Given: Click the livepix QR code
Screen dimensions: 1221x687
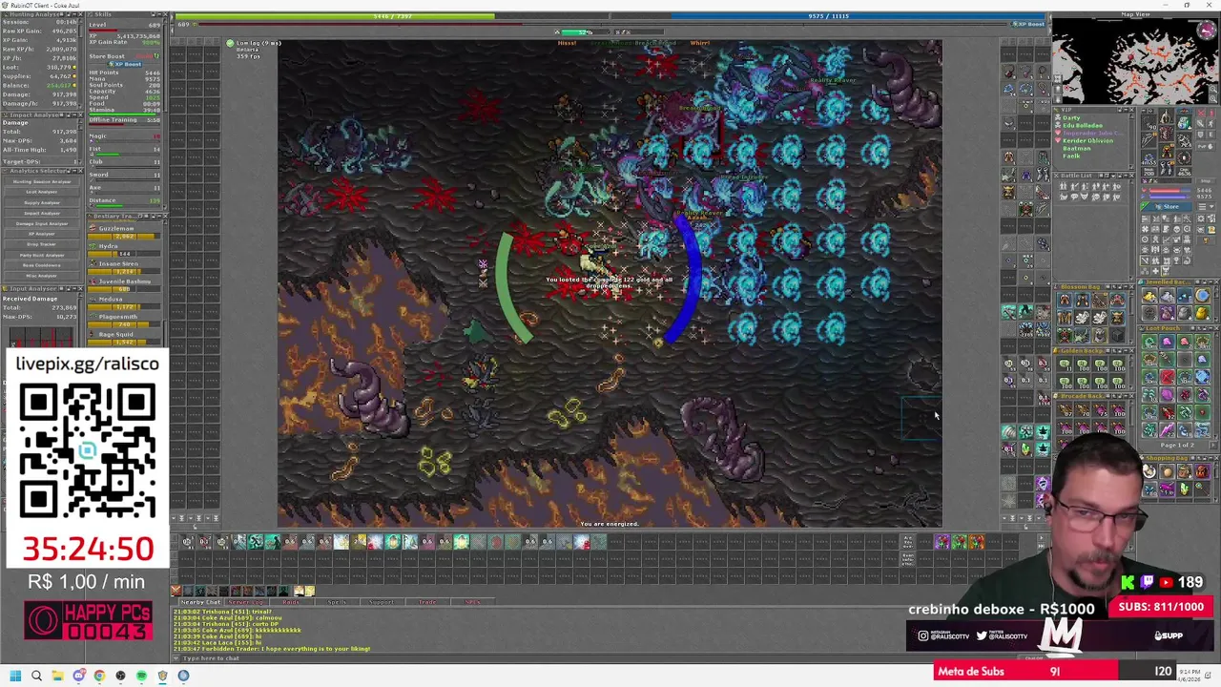Looking at the screenshot, I should coord(87,451).
